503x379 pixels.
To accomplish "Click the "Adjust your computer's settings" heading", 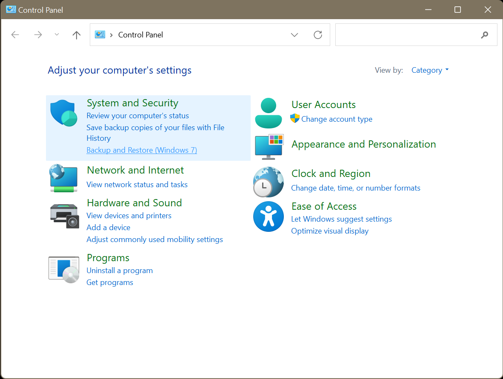I will coord(120,71).
